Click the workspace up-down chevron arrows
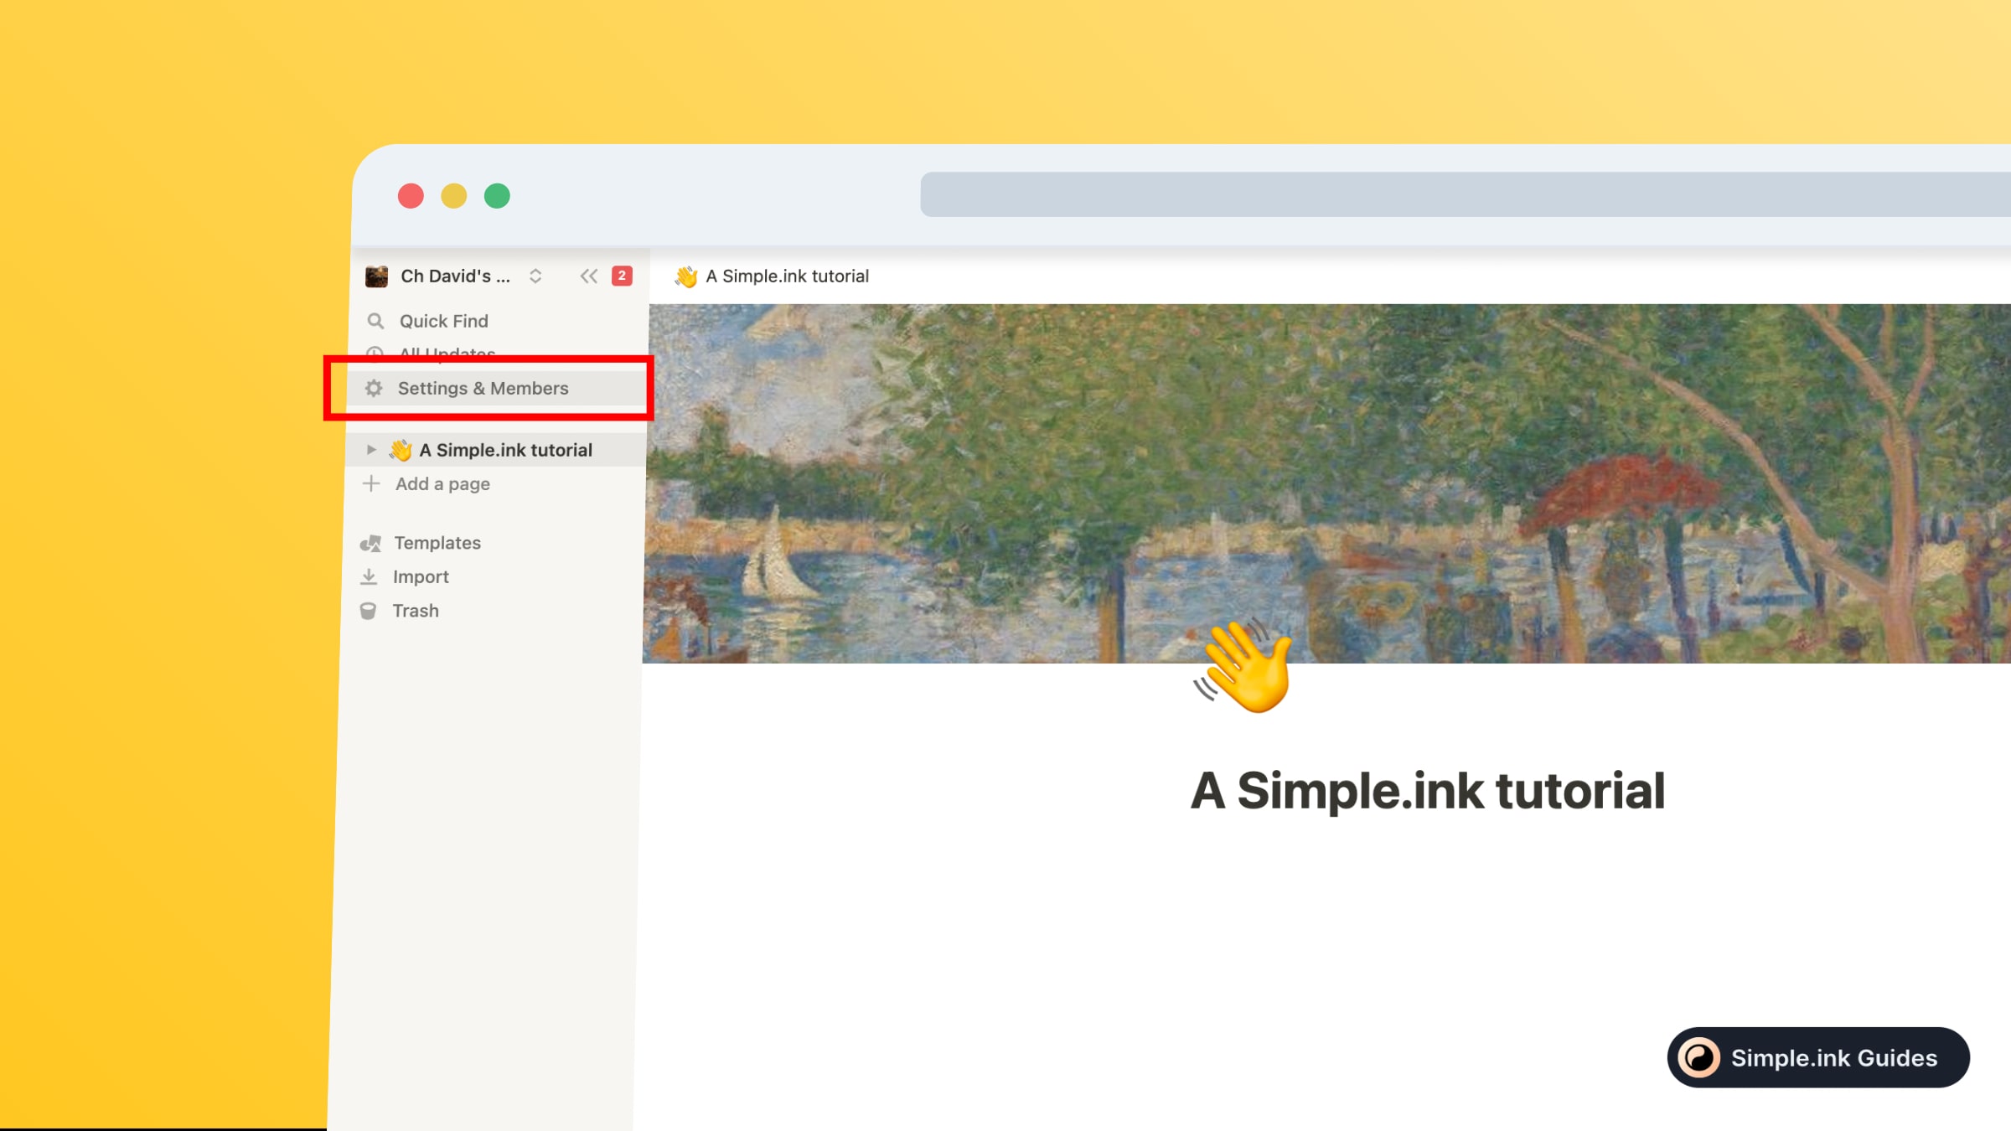 (x=535, y=276)
